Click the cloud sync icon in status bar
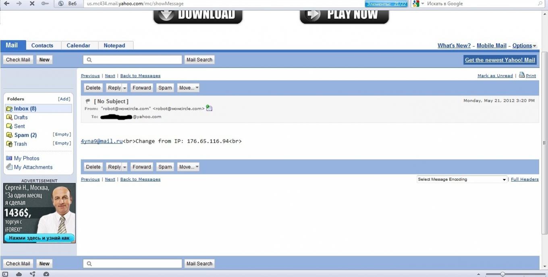548x277 pixels. click(x=19, y=274)
